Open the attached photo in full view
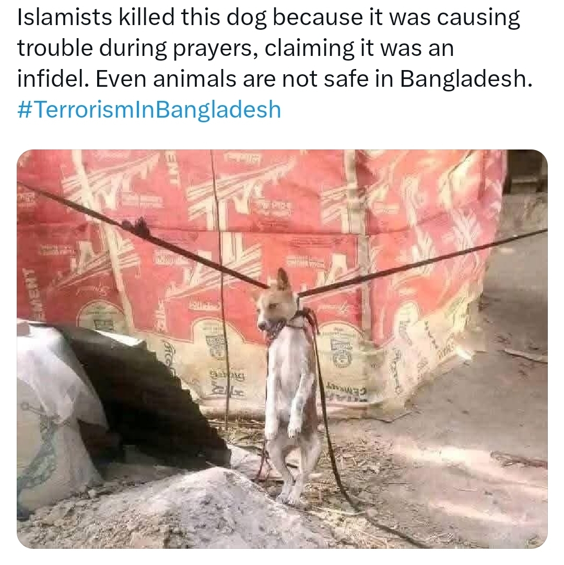 [x=282, y=349]
